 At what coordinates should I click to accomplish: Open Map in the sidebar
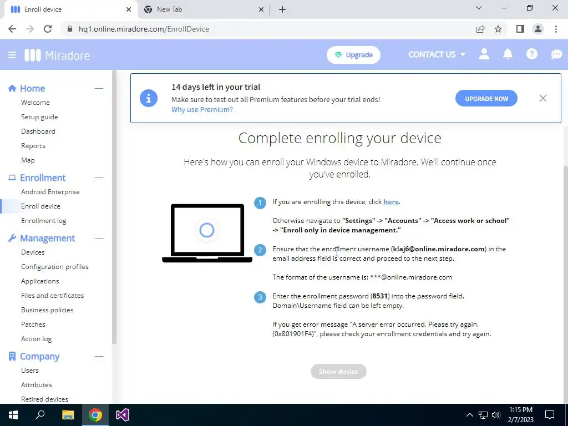tap(28, 160)
